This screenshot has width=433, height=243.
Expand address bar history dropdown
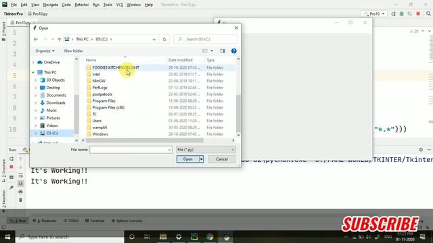[x=154, y=39]
